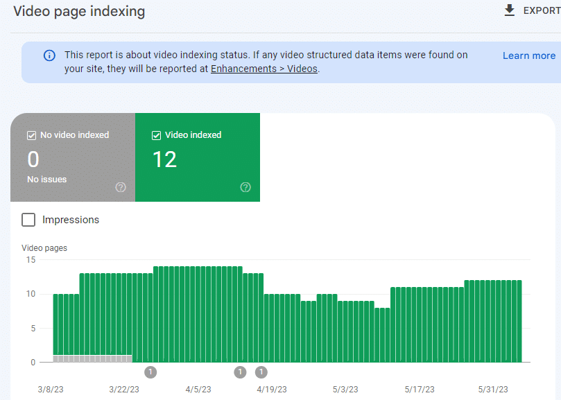
Task: Click annotation marker near 3/22/23
Action: 150,372
